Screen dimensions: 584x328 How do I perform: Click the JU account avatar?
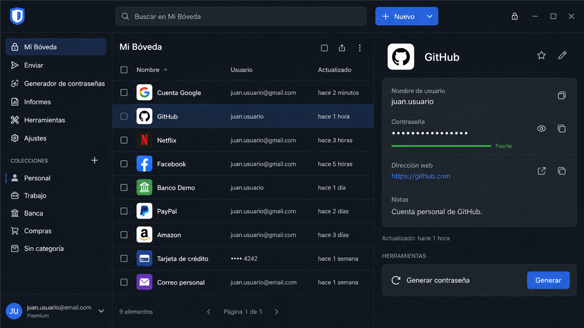coord(14,311)
